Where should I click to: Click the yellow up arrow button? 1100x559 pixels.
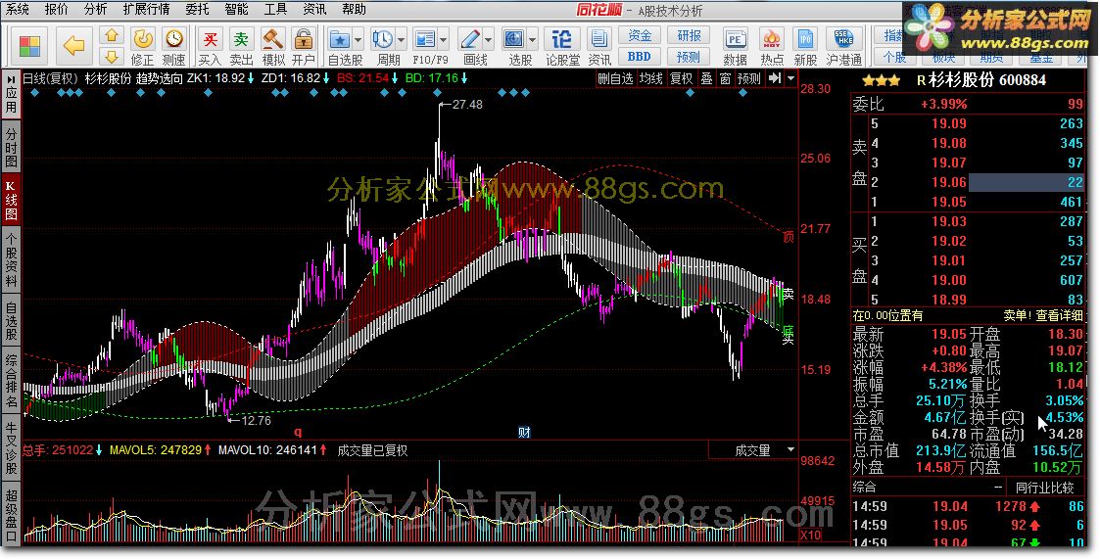(112, 35)
